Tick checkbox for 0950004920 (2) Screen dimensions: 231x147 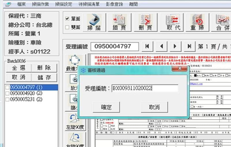click(7, 93)
